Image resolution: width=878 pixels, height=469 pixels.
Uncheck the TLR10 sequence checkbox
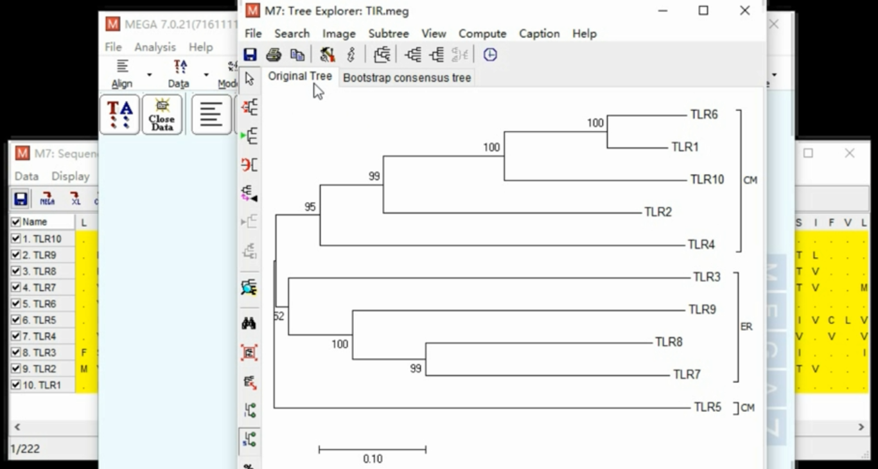(x=16, y=239)
